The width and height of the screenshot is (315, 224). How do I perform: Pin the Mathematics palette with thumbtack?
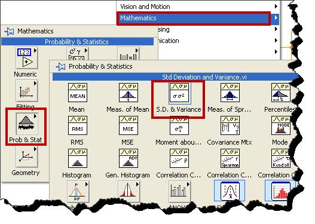(x=9, y=32)
